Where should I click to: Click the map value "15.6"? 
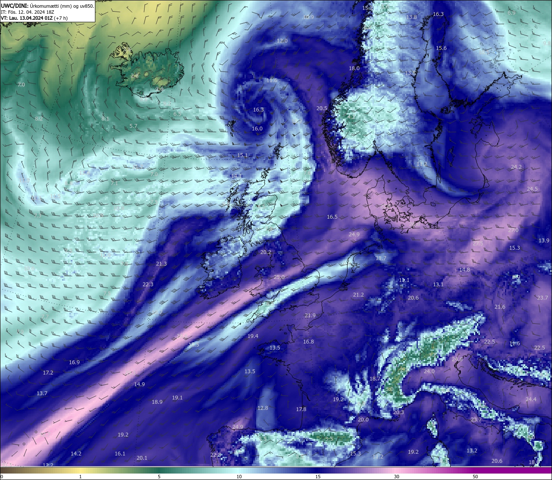(x=441, y=48)
